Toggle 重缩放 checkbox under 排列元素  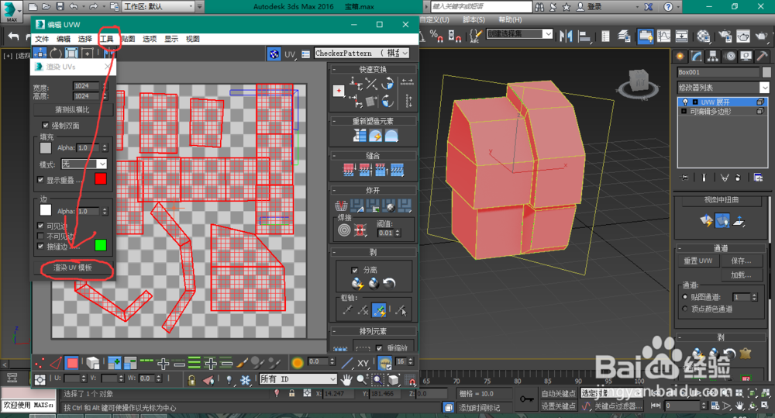[379, 347]
